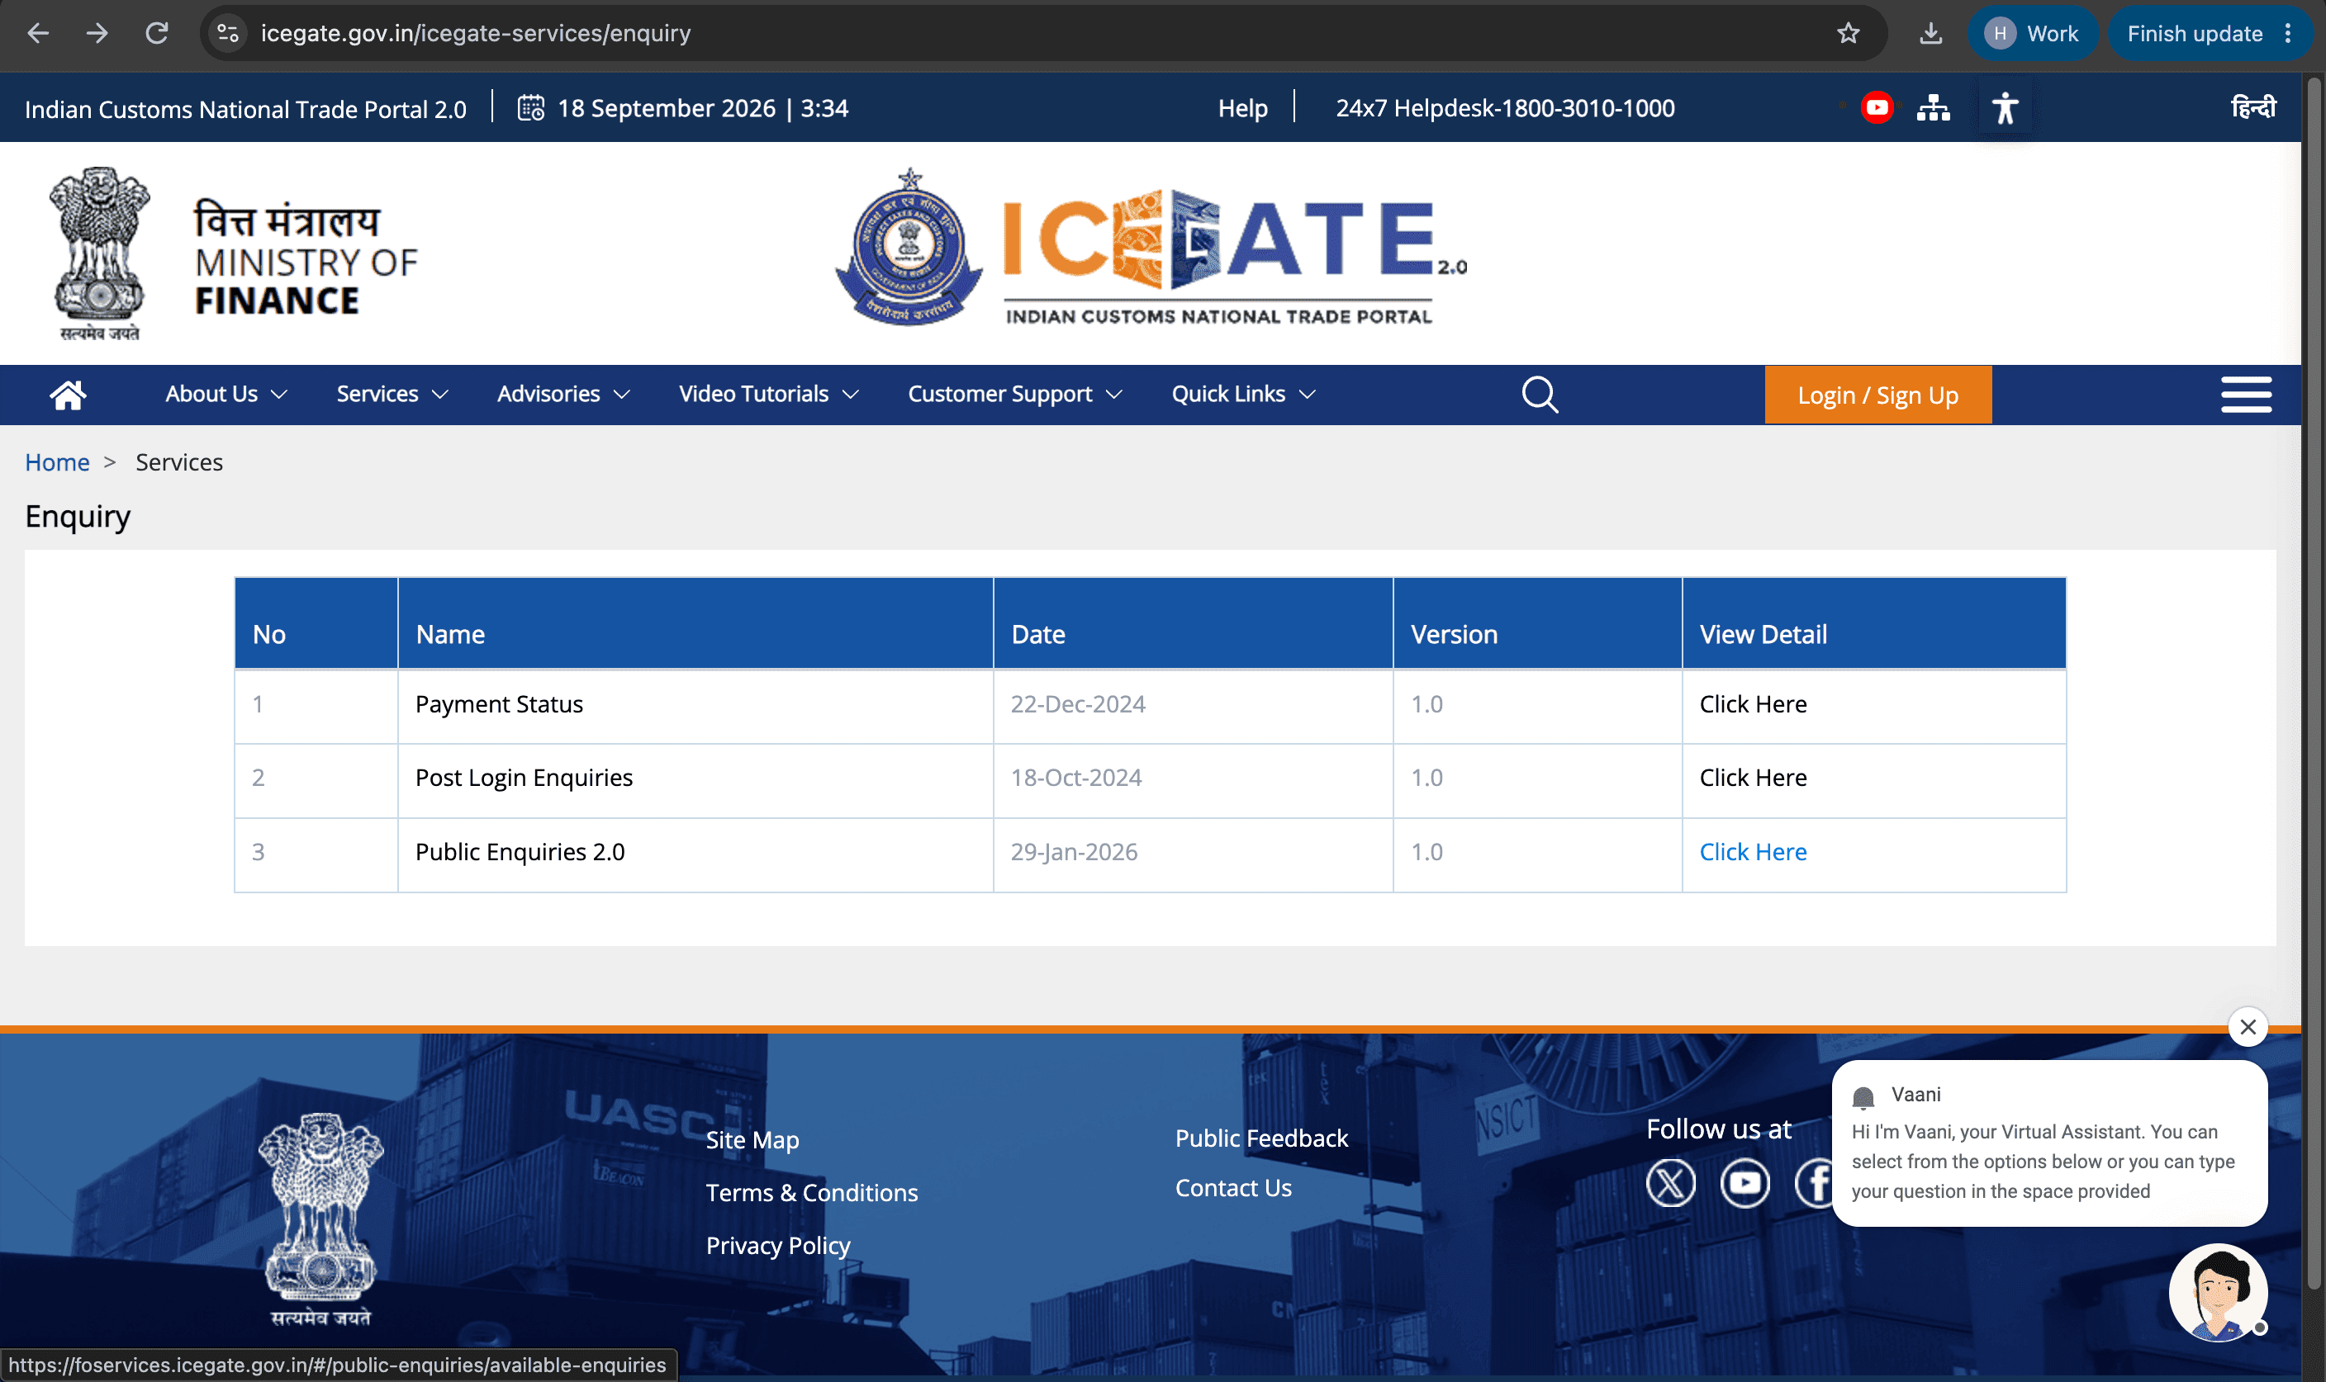The width and height of the screenshot is (2326, 1382).
Task: Open Terms & Conditions footer link
Action: pyautogui.click(x=811, y=1193)
